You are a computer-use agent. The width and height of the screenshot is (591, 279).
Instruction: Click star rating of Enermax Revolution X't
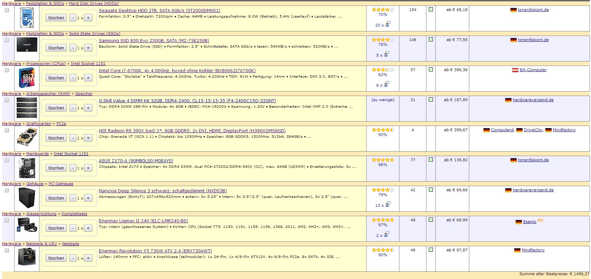click(383, 250)
